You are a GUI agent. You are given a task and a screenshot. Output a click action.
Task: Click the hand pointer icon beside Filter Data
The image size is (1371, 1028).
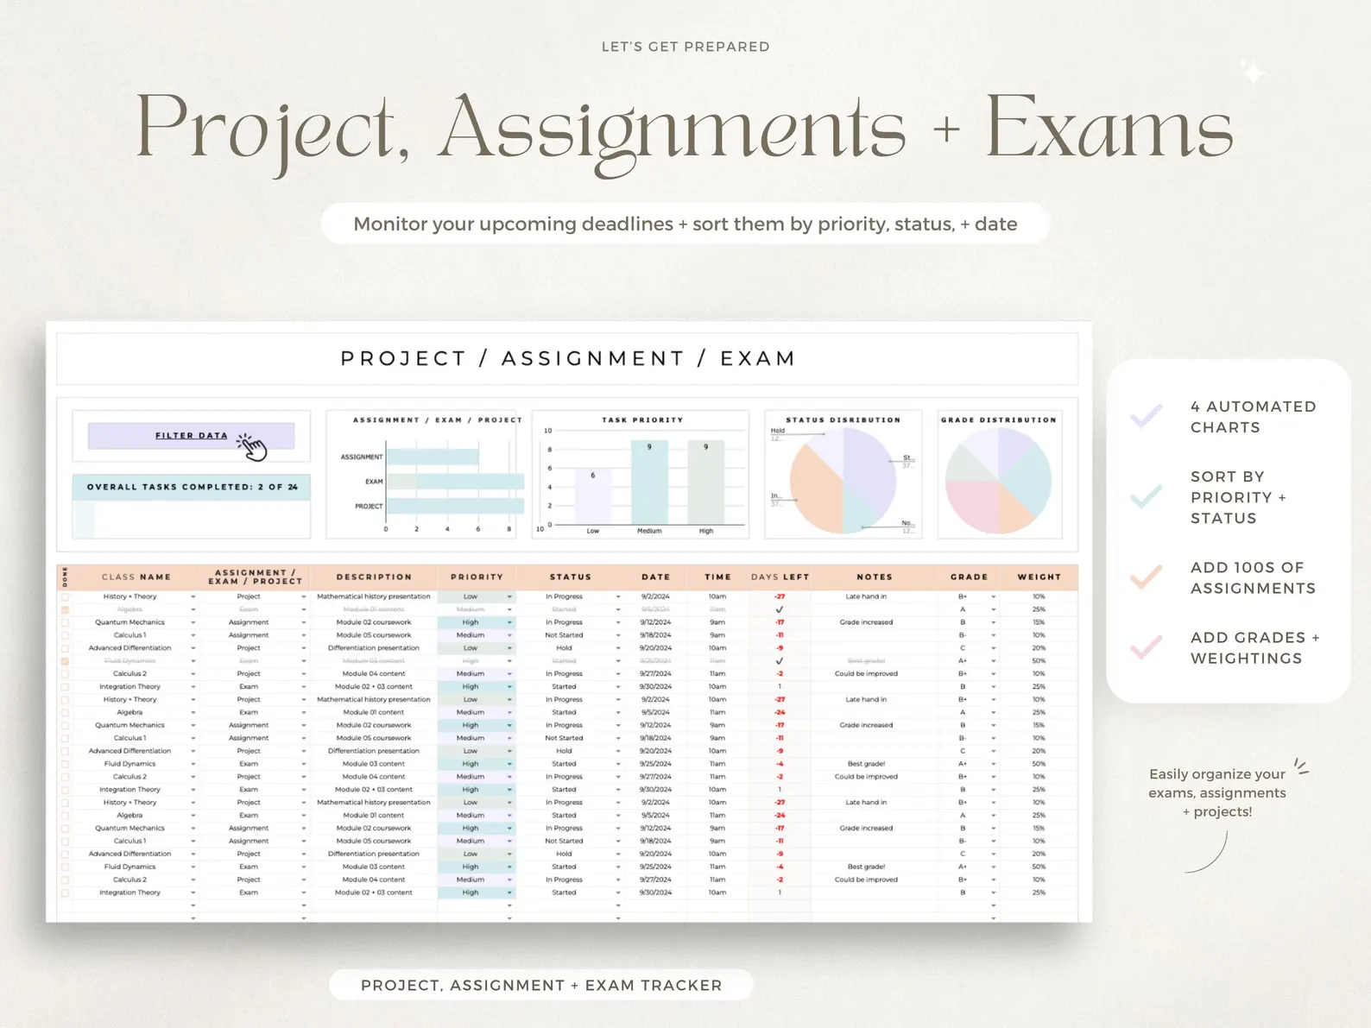(252, 446)
